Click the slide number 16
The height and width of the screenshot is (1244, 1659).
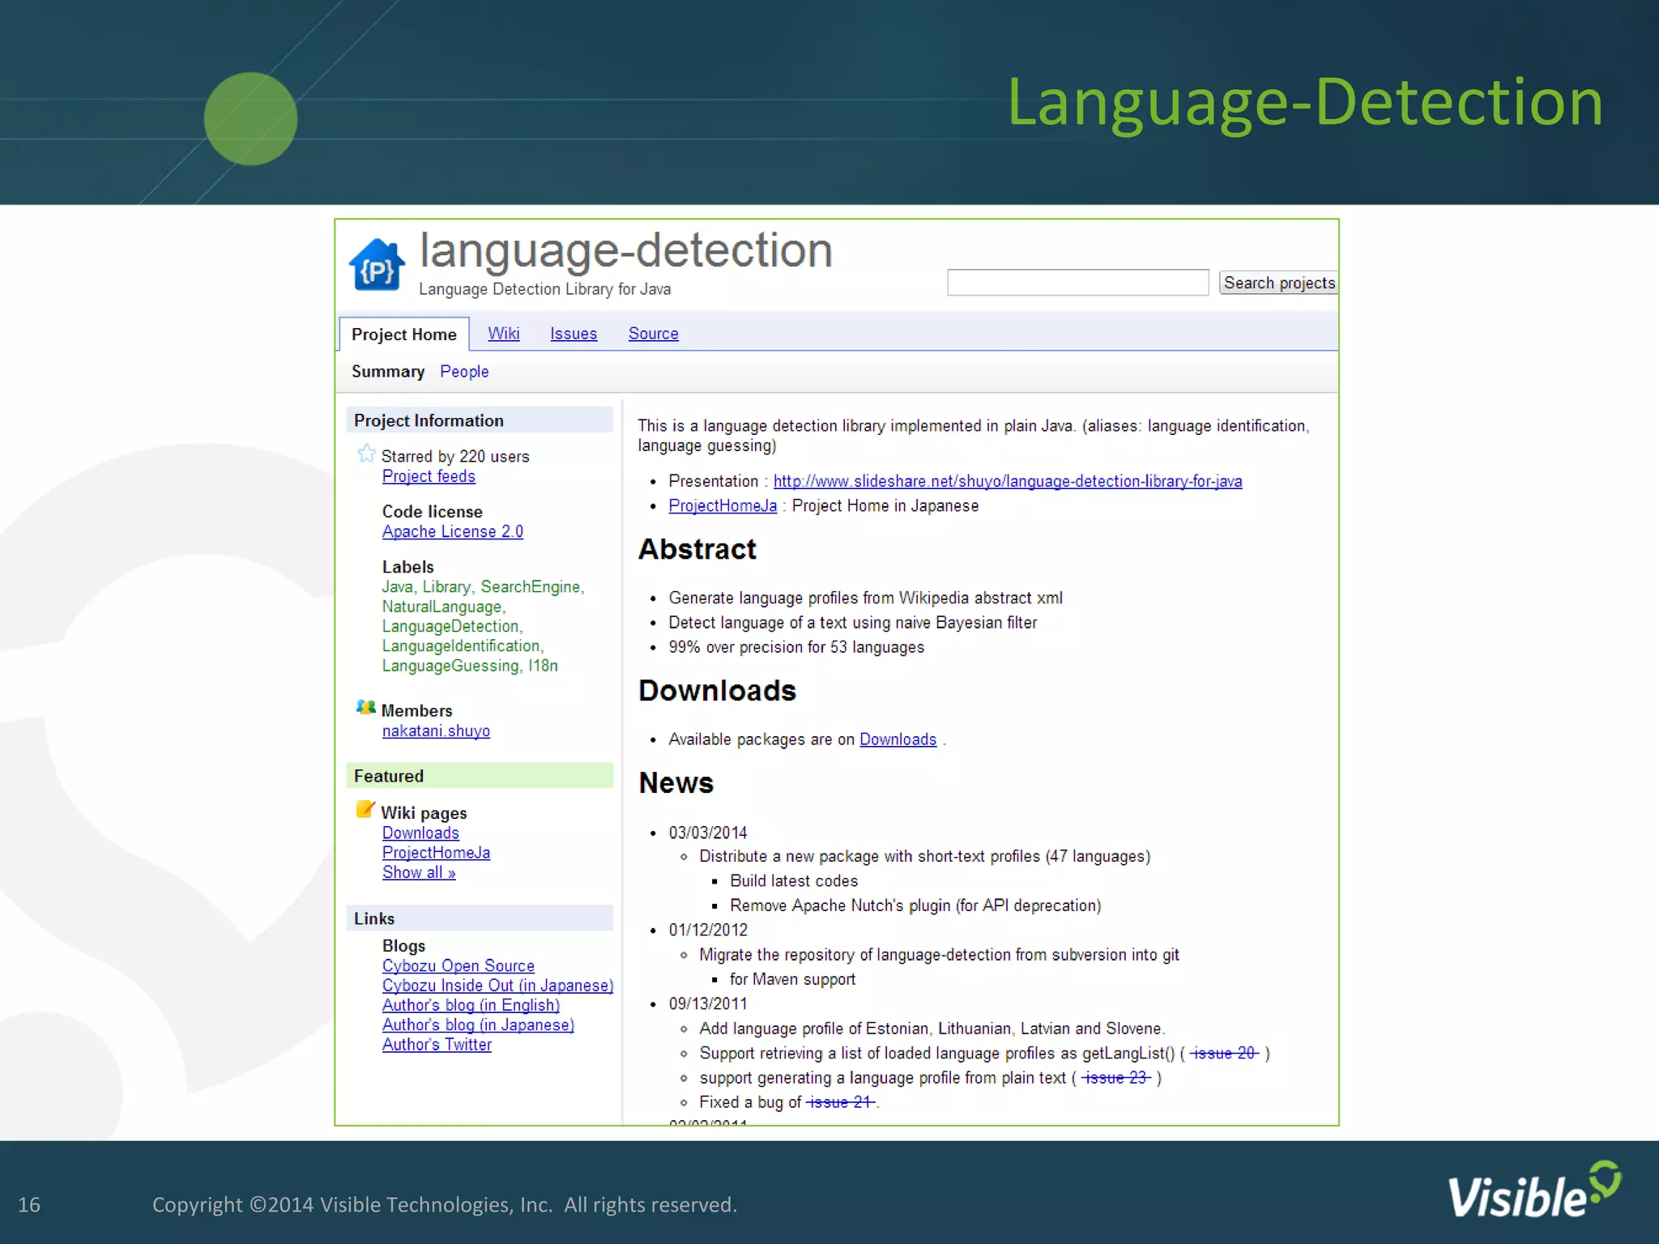point(29,1205)
